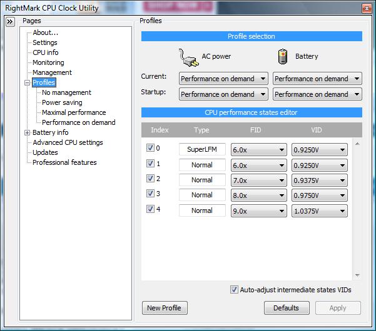Screen dimensions: 376x331
Task: Click the Type column header
Action: (201, 130)
